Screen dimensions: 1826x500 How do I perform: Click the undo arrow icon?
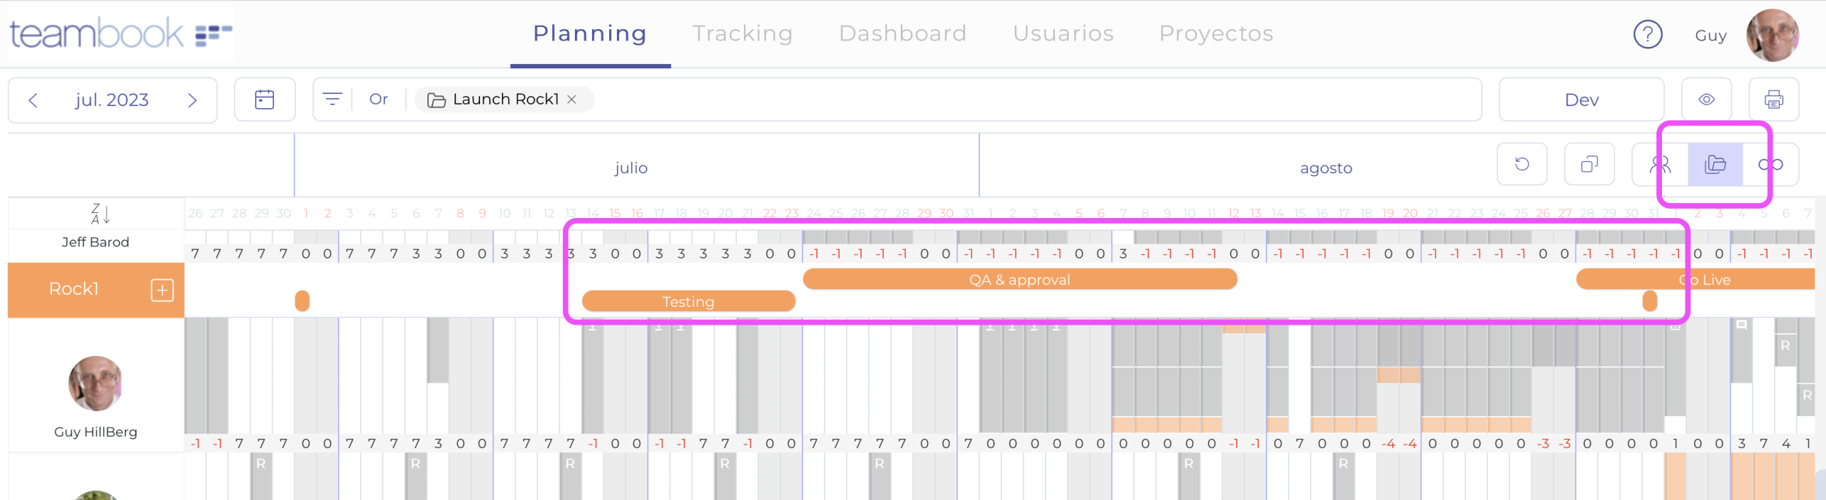coord(1521,165)
